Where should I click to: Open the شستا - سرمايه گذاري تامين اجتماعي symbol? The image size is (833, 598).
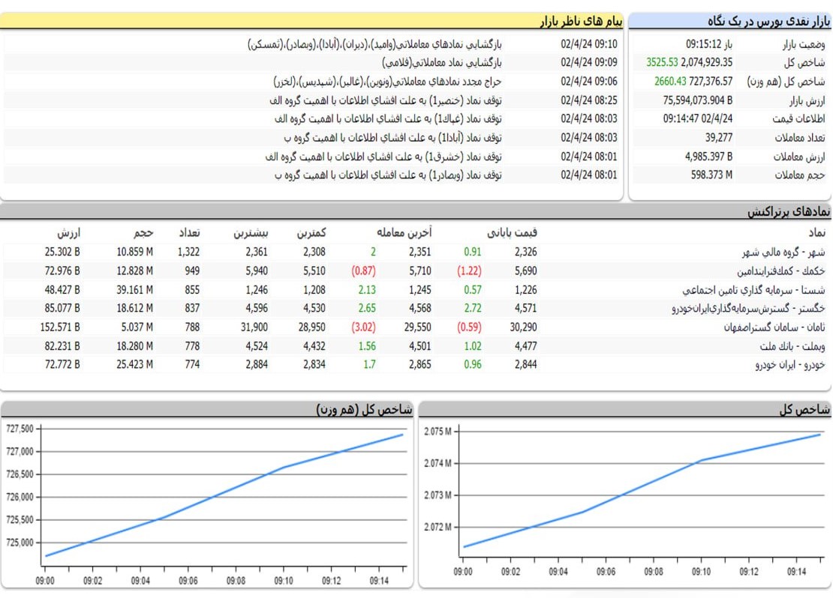(754, 290)
